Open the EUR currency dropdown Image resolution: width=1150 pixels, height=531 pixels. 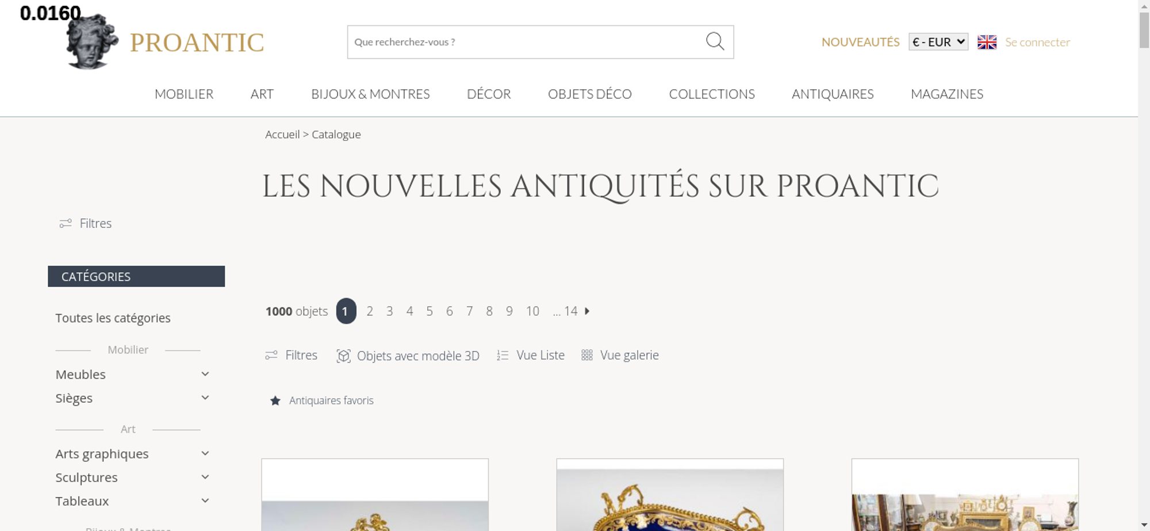938,42
